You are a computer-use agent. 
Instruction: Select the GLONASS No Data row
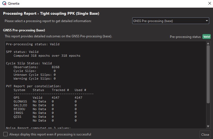[45, 101]
